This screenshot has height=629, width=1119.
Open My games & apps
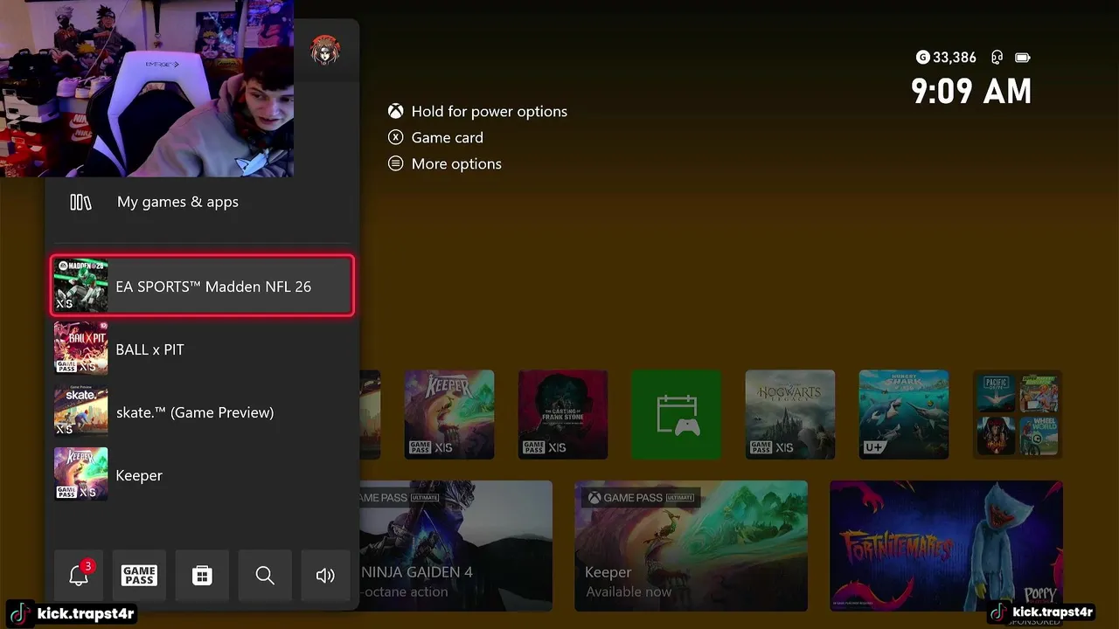click(203, 202)
